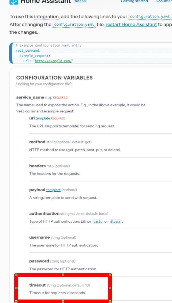This screenshot has height=303, width=172.
Task: Open the Getting started menu item
Action: pyautogui.click(x=134, y=1)
